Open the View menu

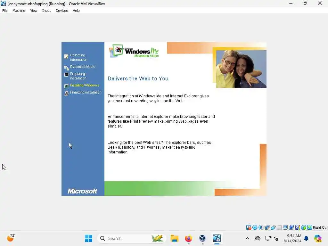[x=34, y=11]
